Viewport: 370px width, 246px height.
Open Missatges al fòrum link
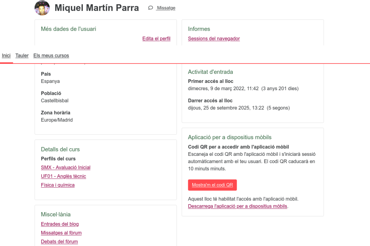tap(61, 233)
